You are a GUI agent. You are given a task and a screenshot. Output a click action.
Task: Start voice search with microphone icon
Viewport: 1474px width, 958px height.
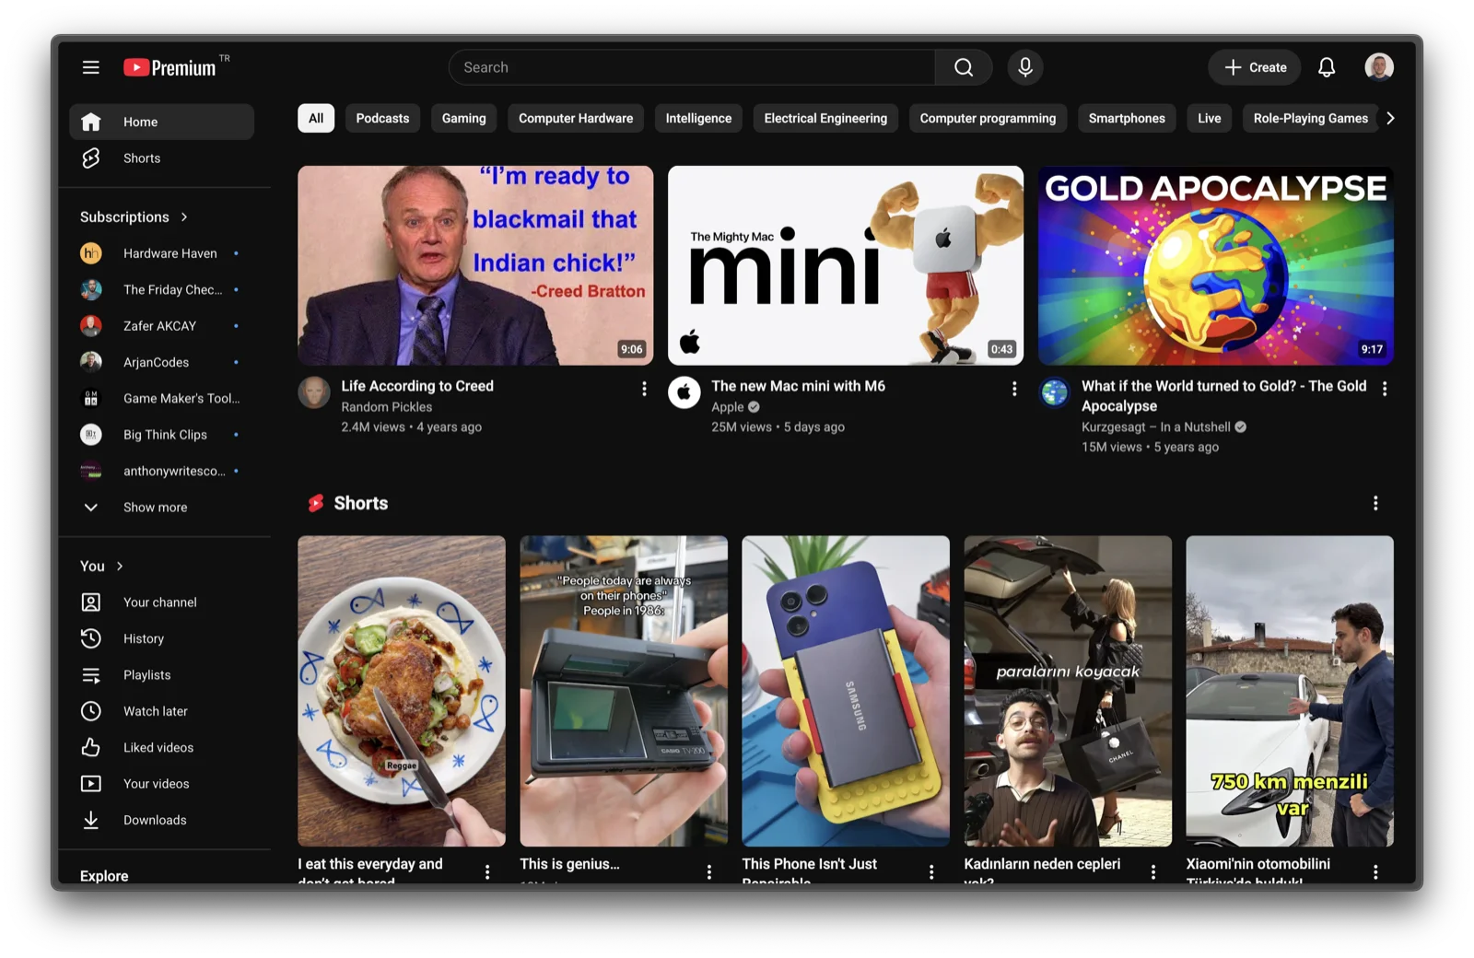pyautogui.click(x=1024, y=67)
